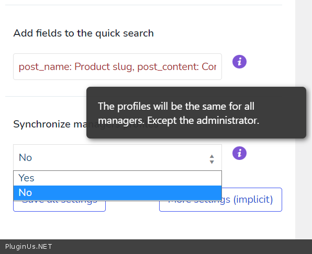Viewport: 312px width, 254px height.
Task: Click the Save all settings button
Action: click(x=59, y=206)
